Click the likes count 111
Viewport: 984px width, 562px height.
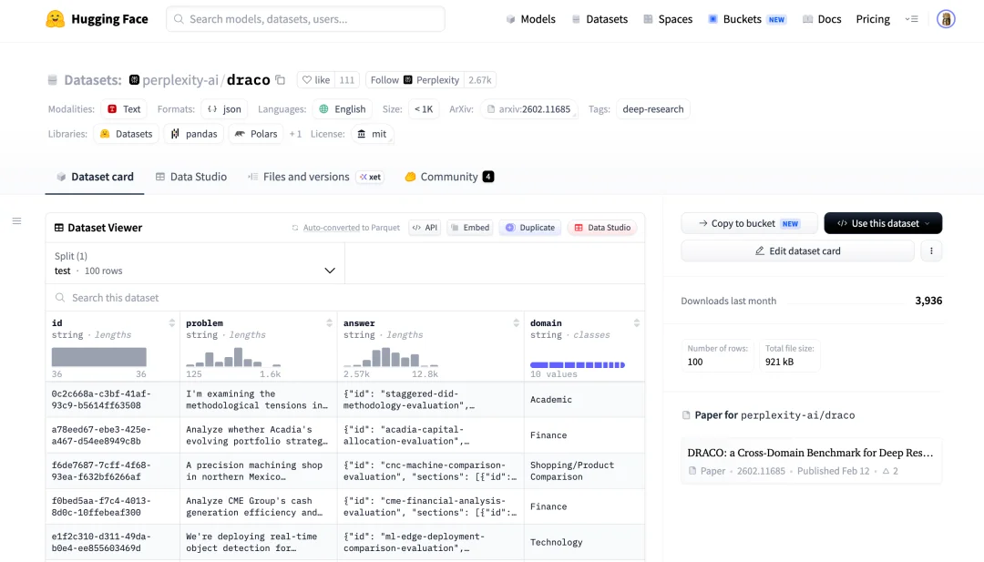pos(346,79)
